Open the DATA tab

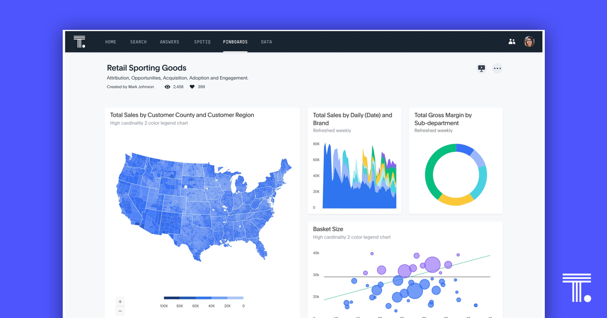pyautogui.click(x=267, y=42)
